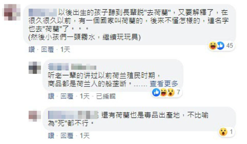Click the haha reaction on the 45-reaction comment

[213, 46]
